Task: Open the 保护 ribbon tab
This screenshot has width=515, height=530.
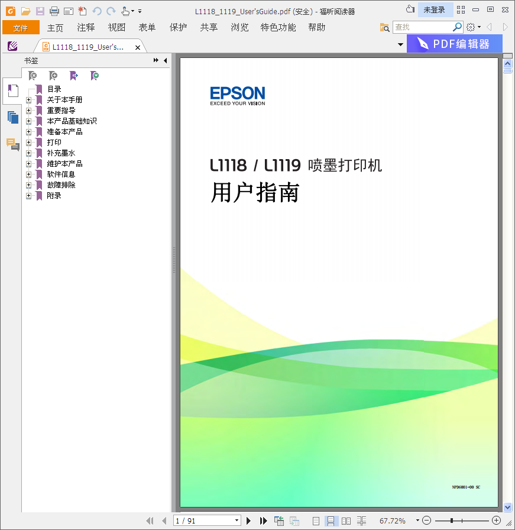Action: coord(178,27)
